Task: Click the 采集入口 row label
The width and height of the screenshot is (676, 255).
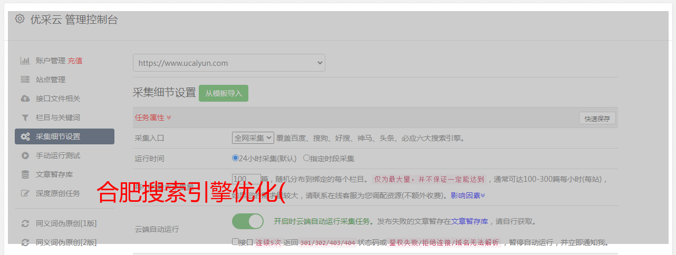Action: pos(150,138)
